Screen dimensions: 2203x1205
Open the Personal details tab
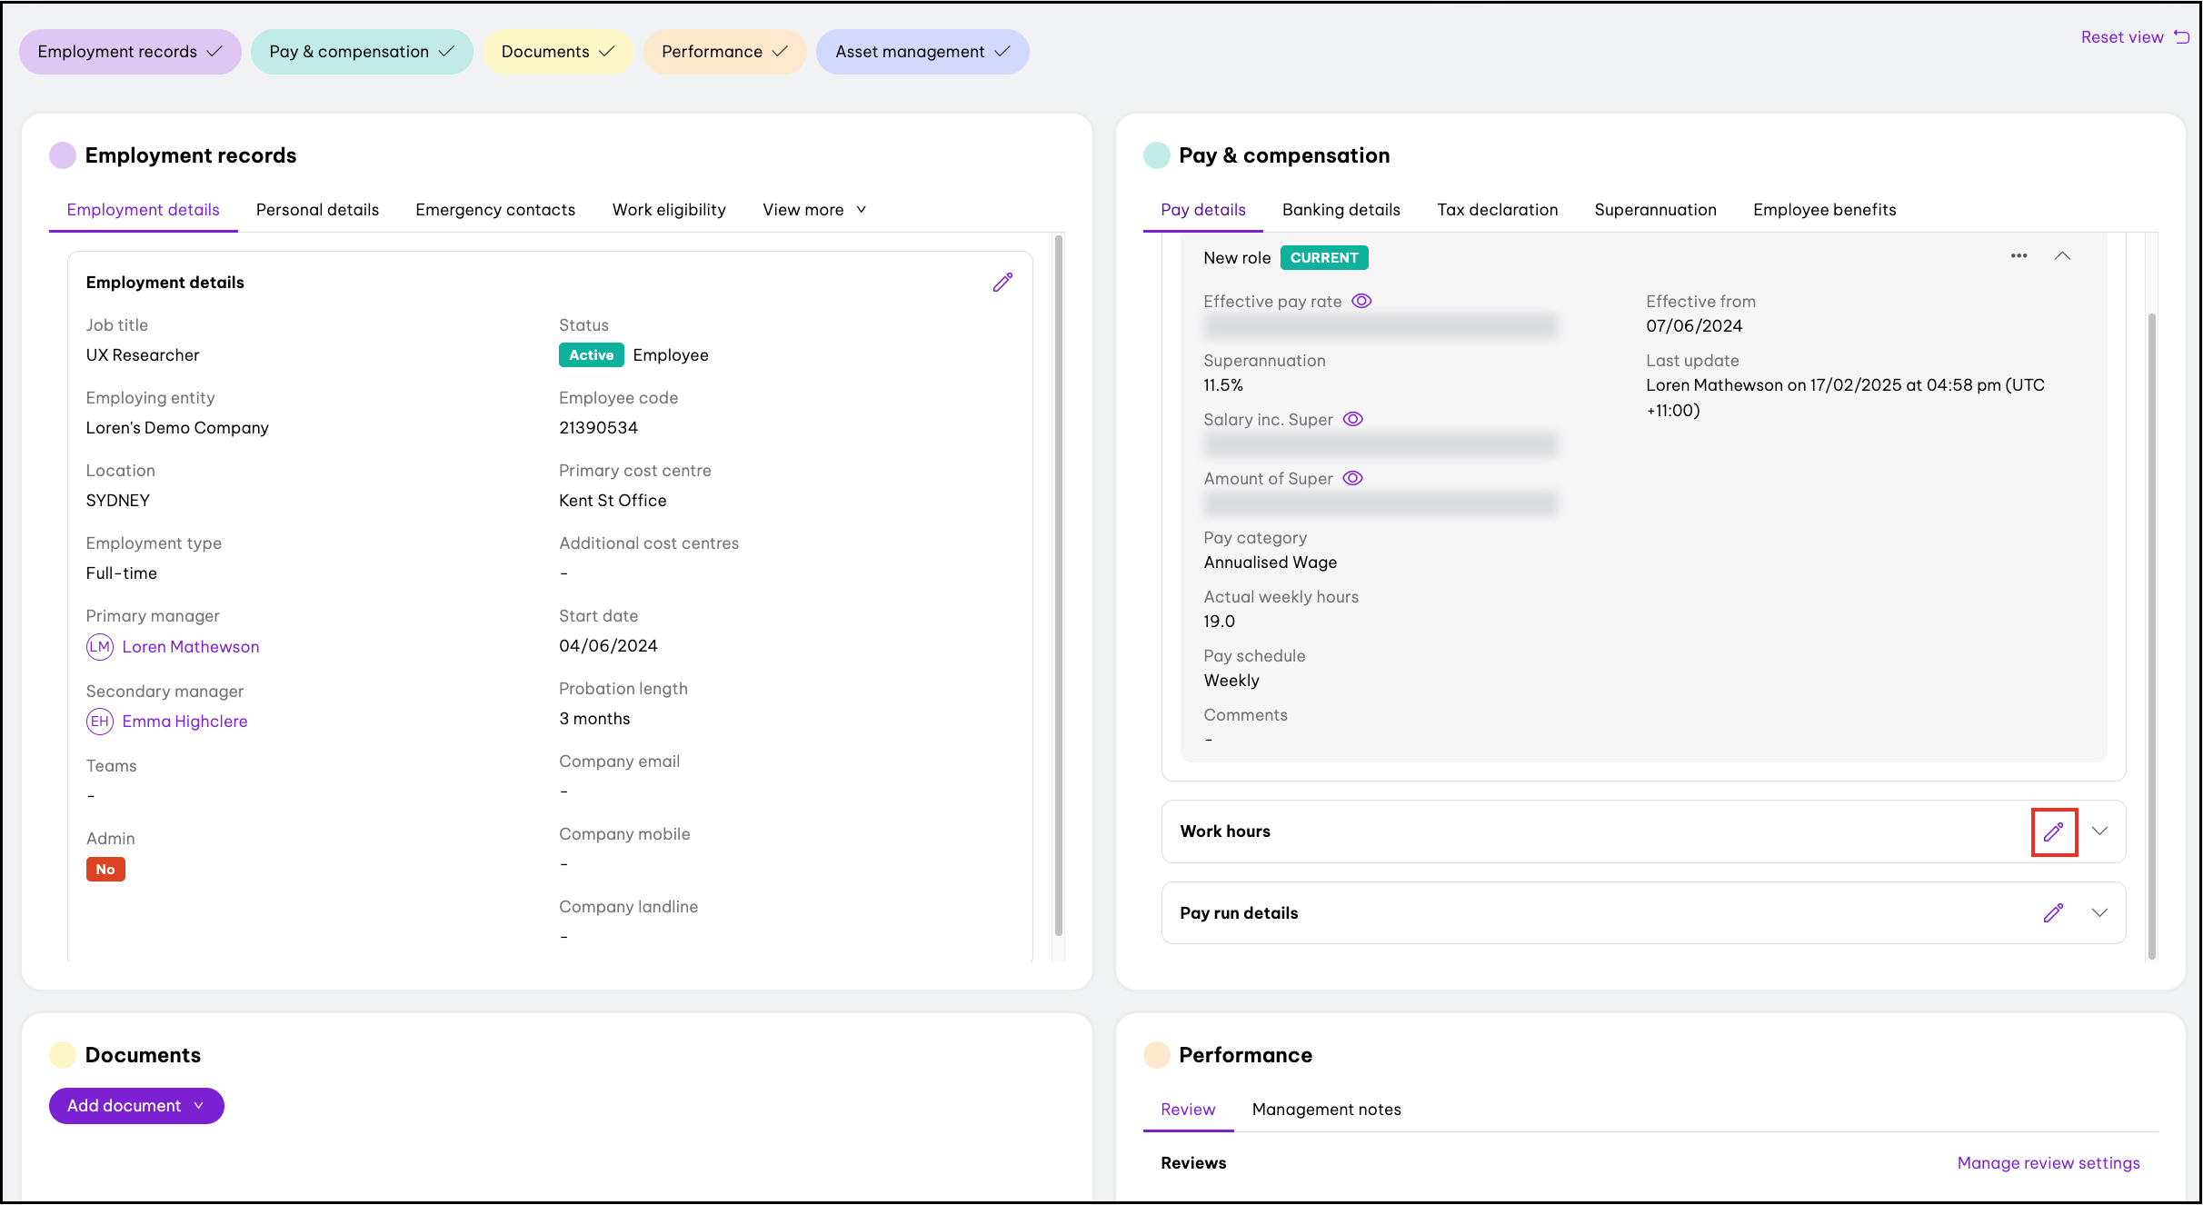(317, 210)
